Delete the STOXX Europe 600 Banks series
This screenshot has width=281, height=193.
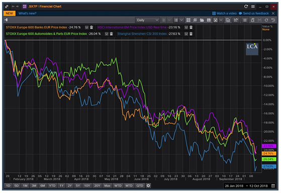(x=91, y=28)
